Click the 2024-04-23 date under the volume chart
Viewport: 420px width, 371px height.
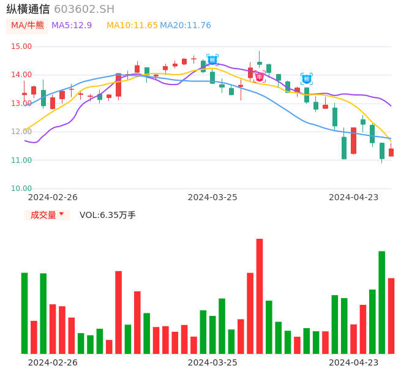click(354, 362)
